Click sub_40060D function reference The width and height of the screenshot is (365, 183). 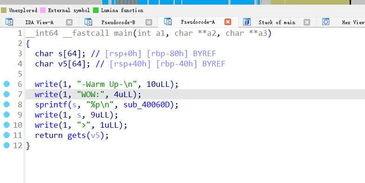pos(146,105)
